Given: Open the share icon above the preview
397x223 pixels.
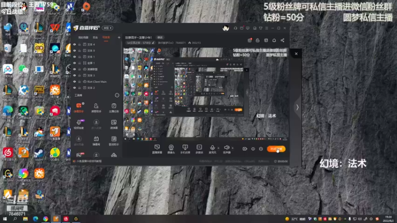Looking at the screenshot, I should pyautogui.click(x=282, y=40).
